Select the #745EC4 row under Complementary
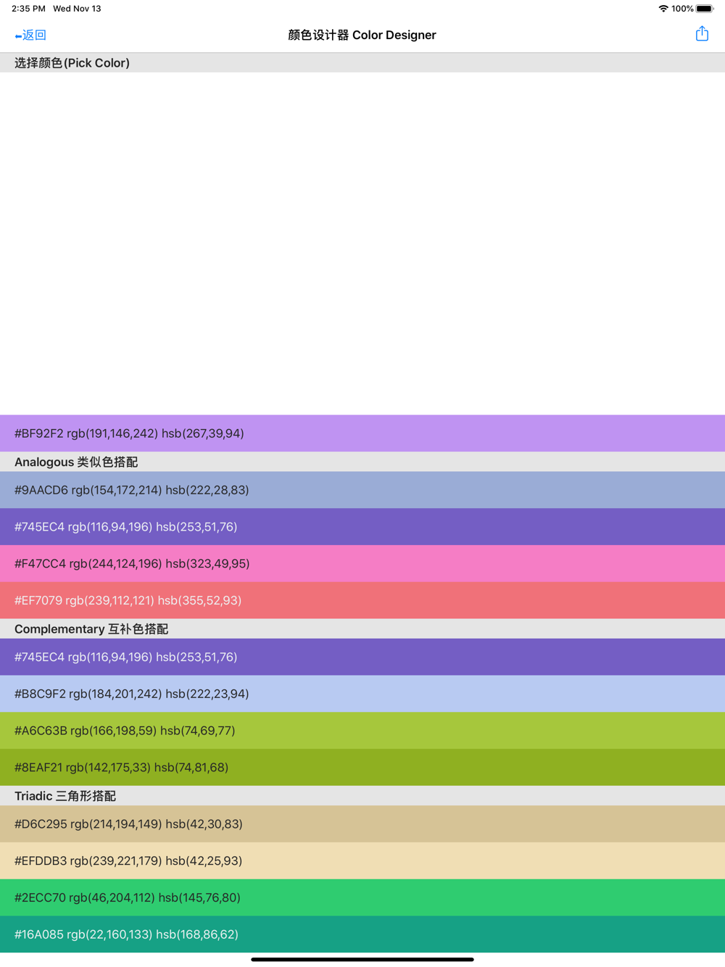725x967 pixels. point(362,657)
